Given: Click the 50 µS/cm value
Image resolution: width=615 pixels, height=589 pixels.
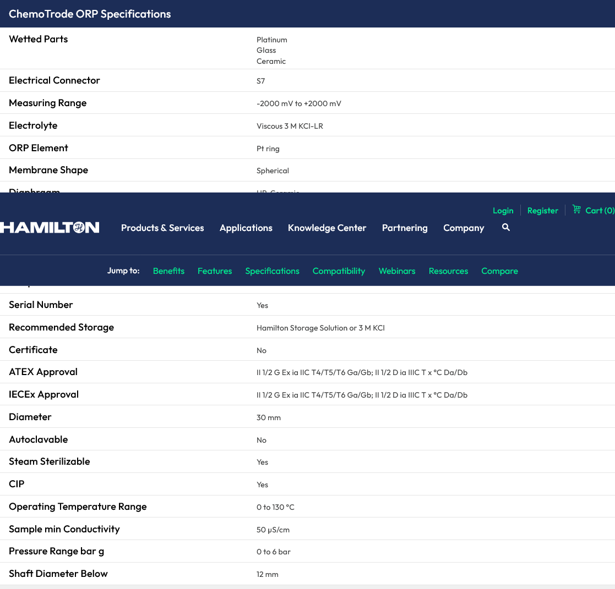Looking at the screenshot, I should [273, 530].
